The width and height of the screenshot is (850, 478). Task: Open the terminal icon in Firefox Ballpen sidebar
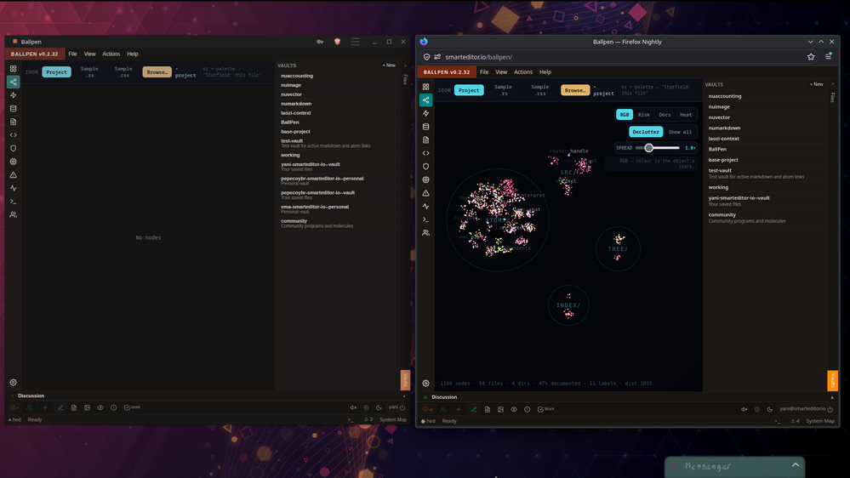pos(425,219)
